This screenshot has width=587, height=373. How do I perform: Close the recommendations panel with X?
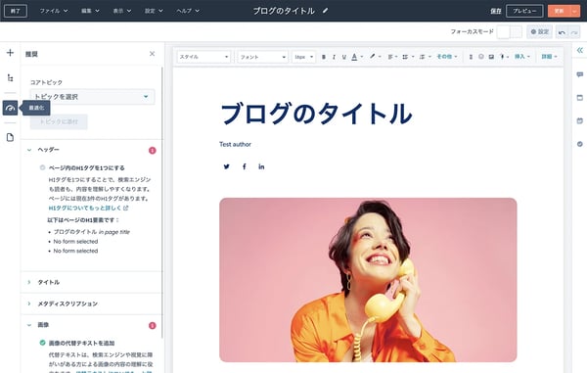[152, 54]
